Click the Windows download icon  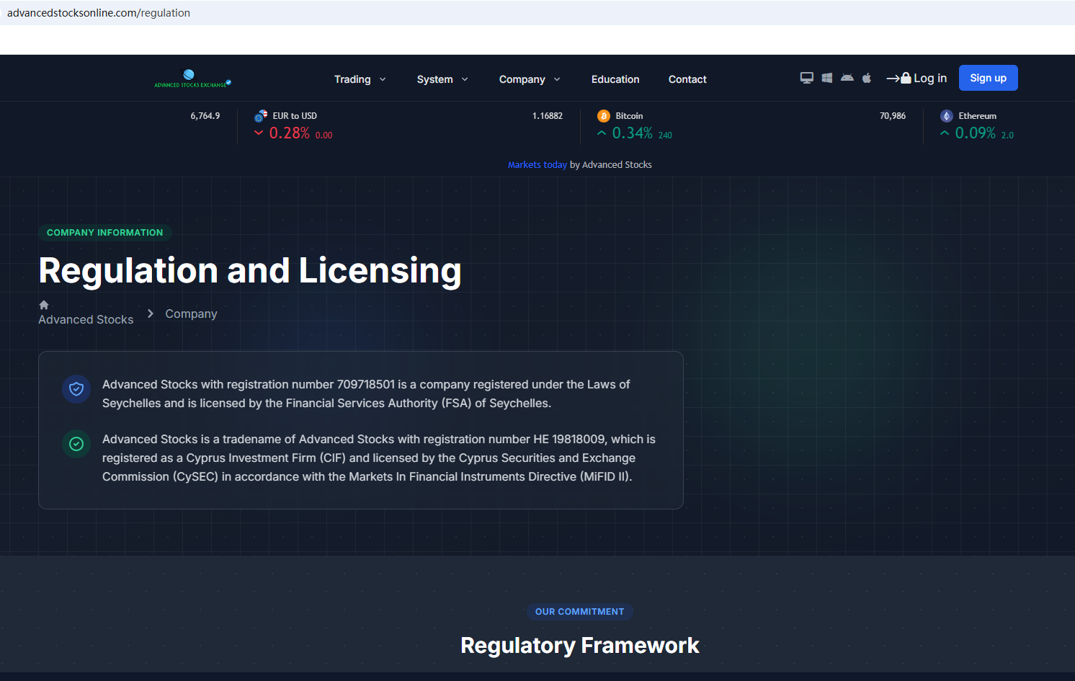827,78
